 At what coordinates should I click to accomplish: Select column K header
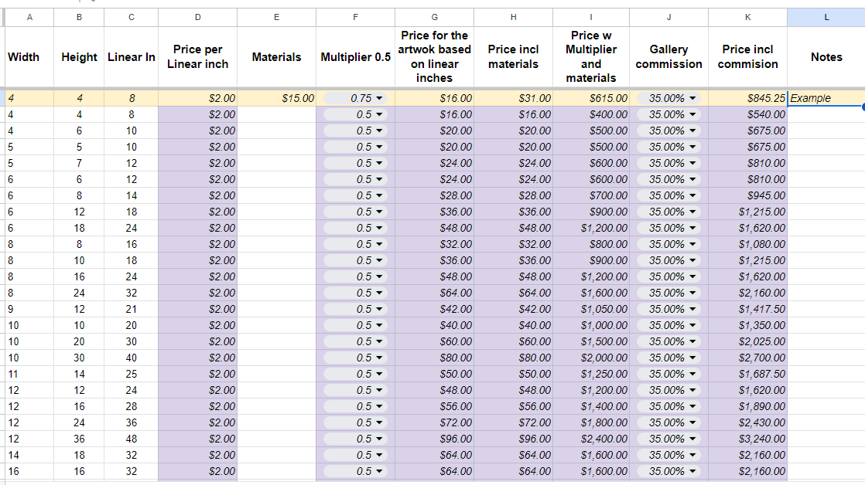(x=747, y=17)
